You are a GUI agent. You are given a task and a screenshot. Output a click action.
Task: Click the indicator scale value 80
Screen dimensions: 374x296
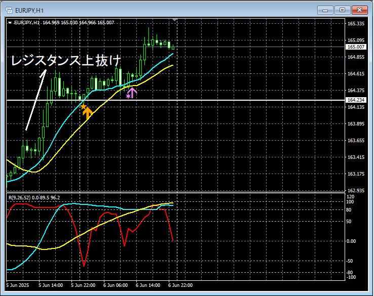coord(349,210)
